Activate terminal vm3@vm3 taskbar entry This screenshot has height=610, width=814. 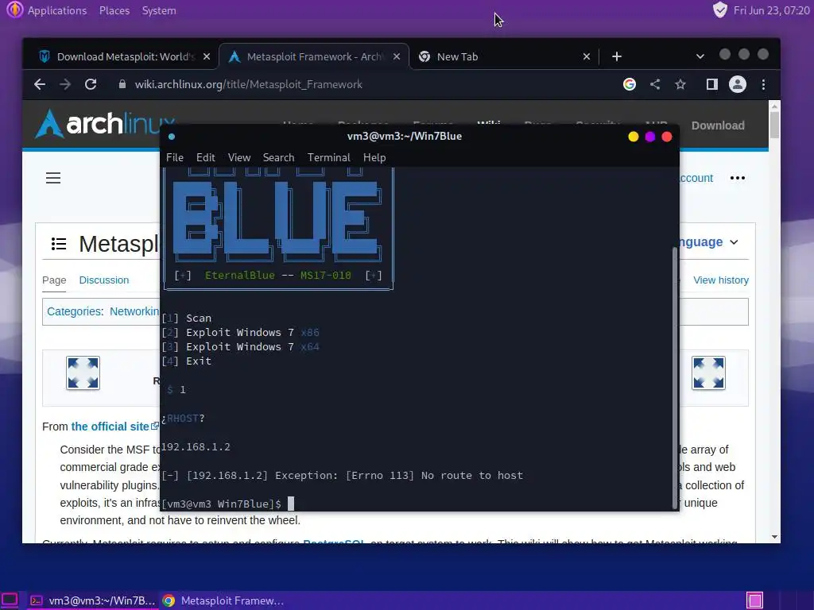(92, 600)
